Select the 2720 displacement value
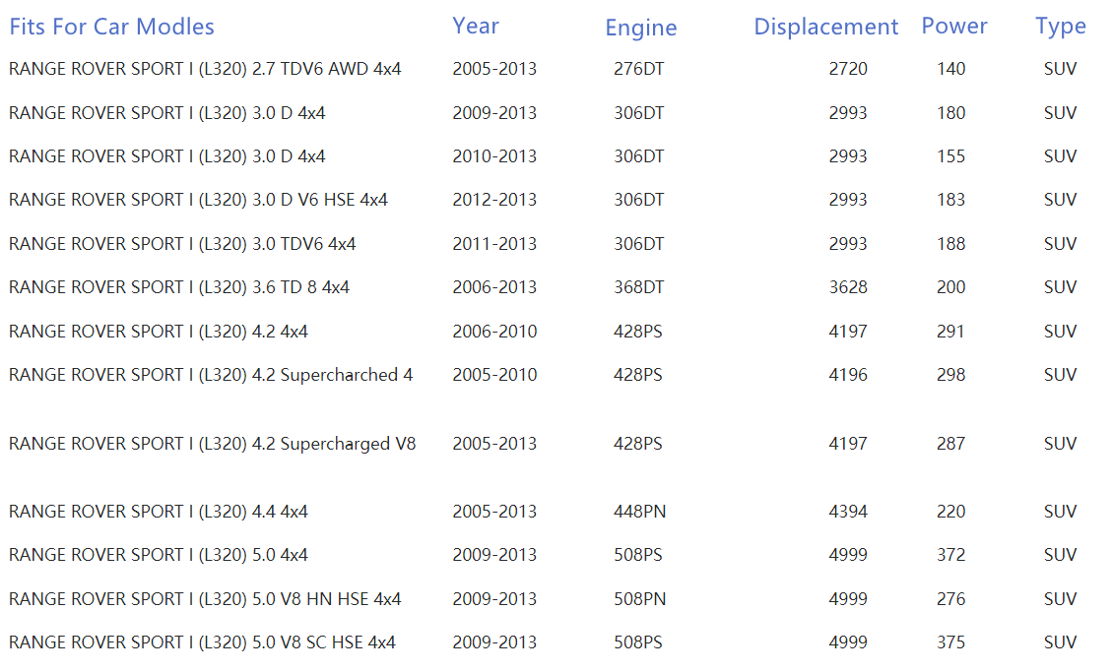Screen dimensions: 1113x672 point(847,69)
